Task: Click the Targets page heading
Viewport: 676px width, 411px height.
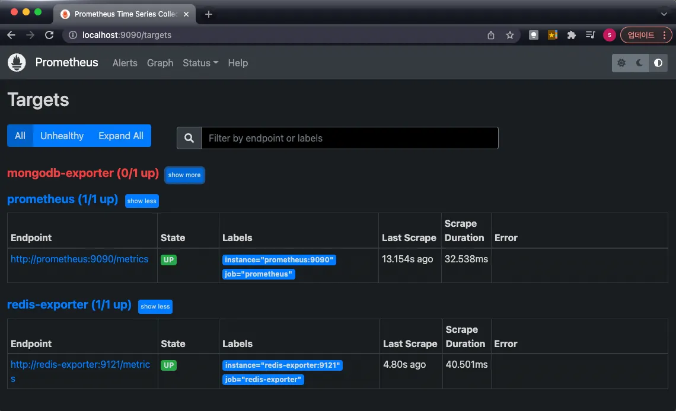Action: point(39,100)
